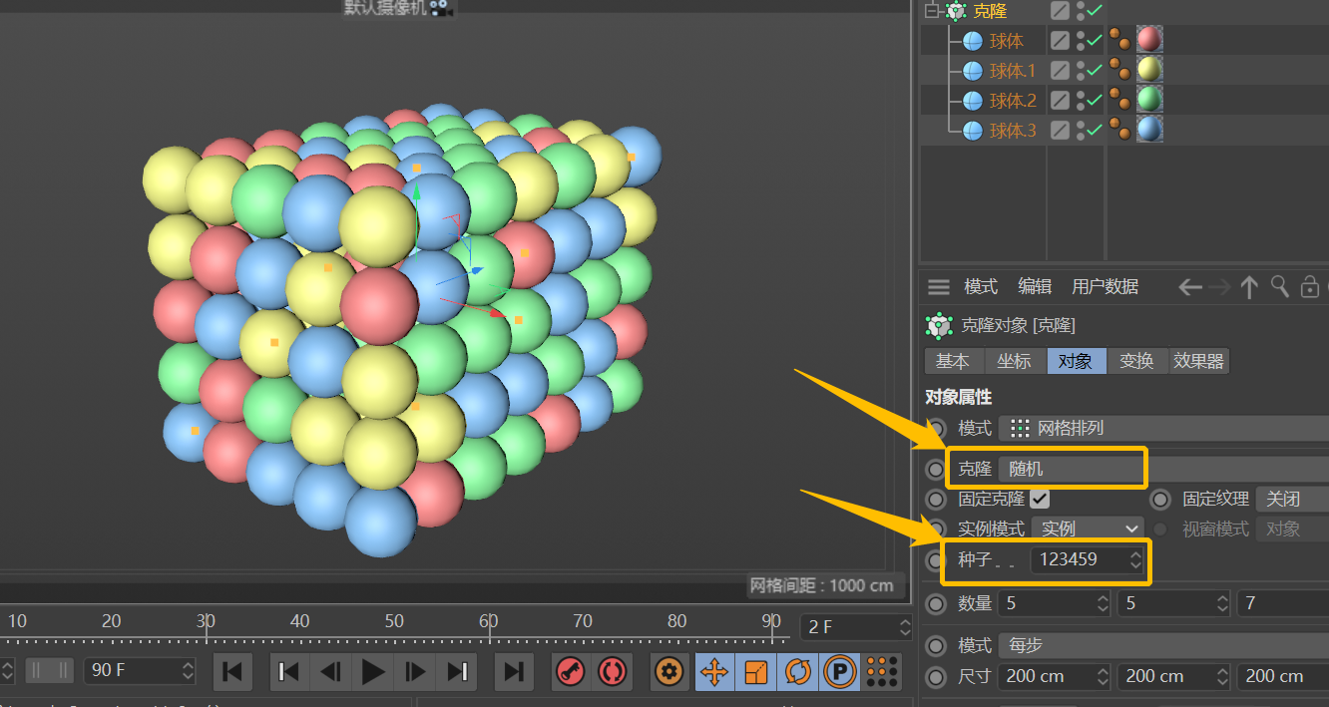
Task: Toggle position keyframe recording icon
Action: pos(714,671)
